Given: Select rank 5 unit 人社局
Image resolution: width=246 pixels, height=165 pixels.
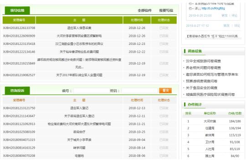Looking at the screenshot, I should pos(210,149).
